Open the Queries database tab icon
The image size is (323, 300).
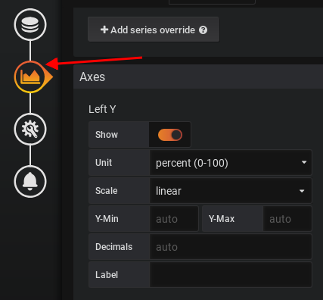coord(30,24)
